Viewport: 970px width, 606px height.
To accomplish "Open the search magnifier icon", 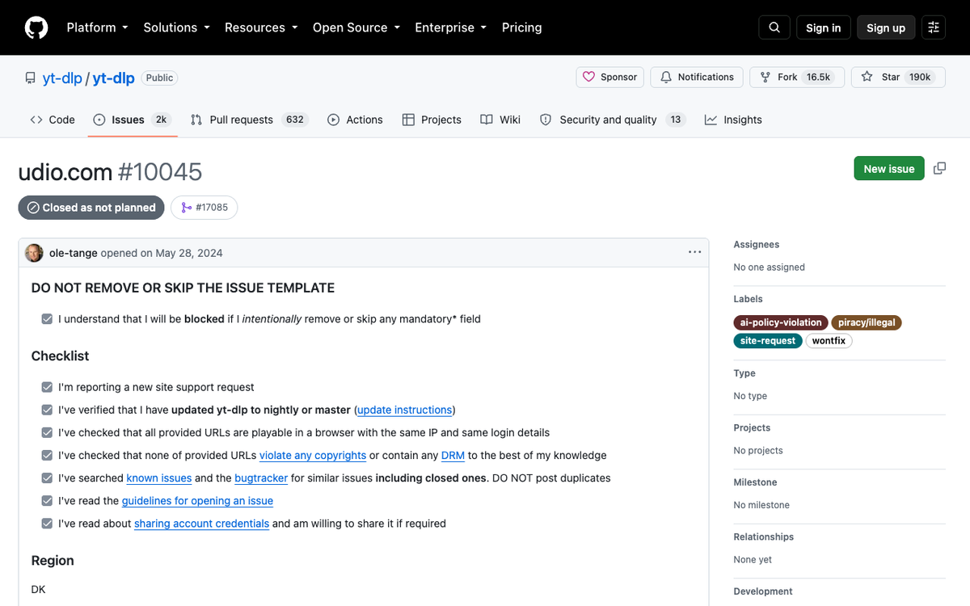I will click(774, 27).
